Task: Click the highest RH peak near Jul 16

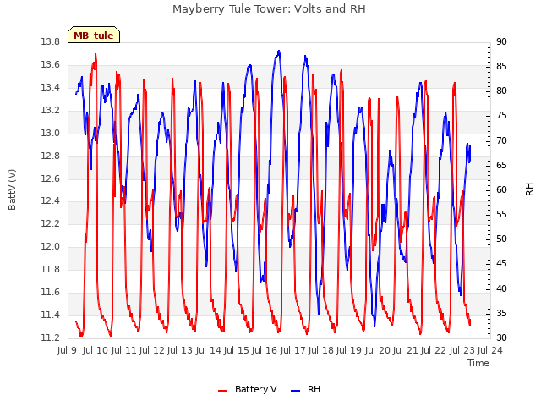Action: click(x=279, y=51)
